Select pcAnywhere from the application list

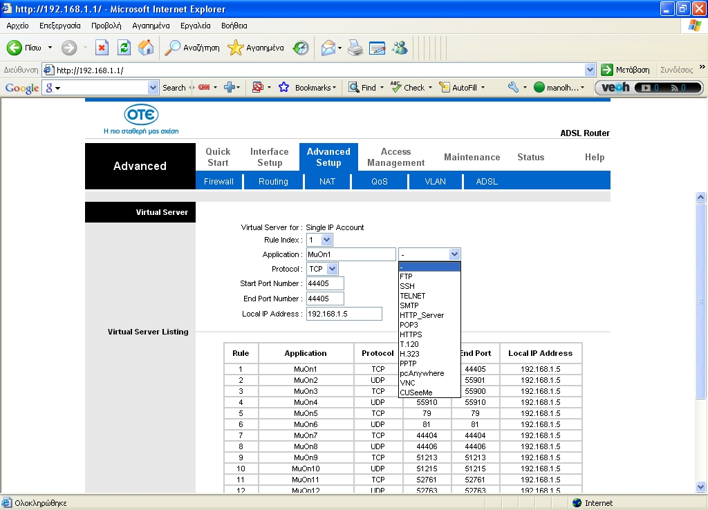tap(429, 373)
